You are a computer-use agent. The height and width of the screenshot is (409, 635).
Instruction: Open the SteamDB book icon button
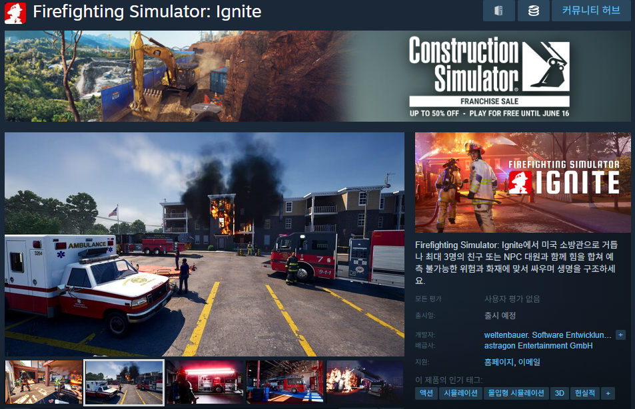(x=499, y=11)
